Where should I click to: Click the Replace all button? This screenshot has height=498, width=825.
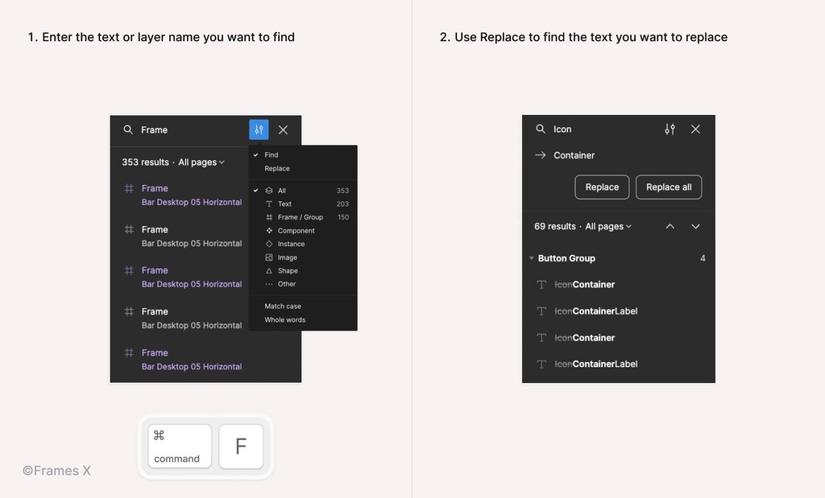(x=669, y=187)
